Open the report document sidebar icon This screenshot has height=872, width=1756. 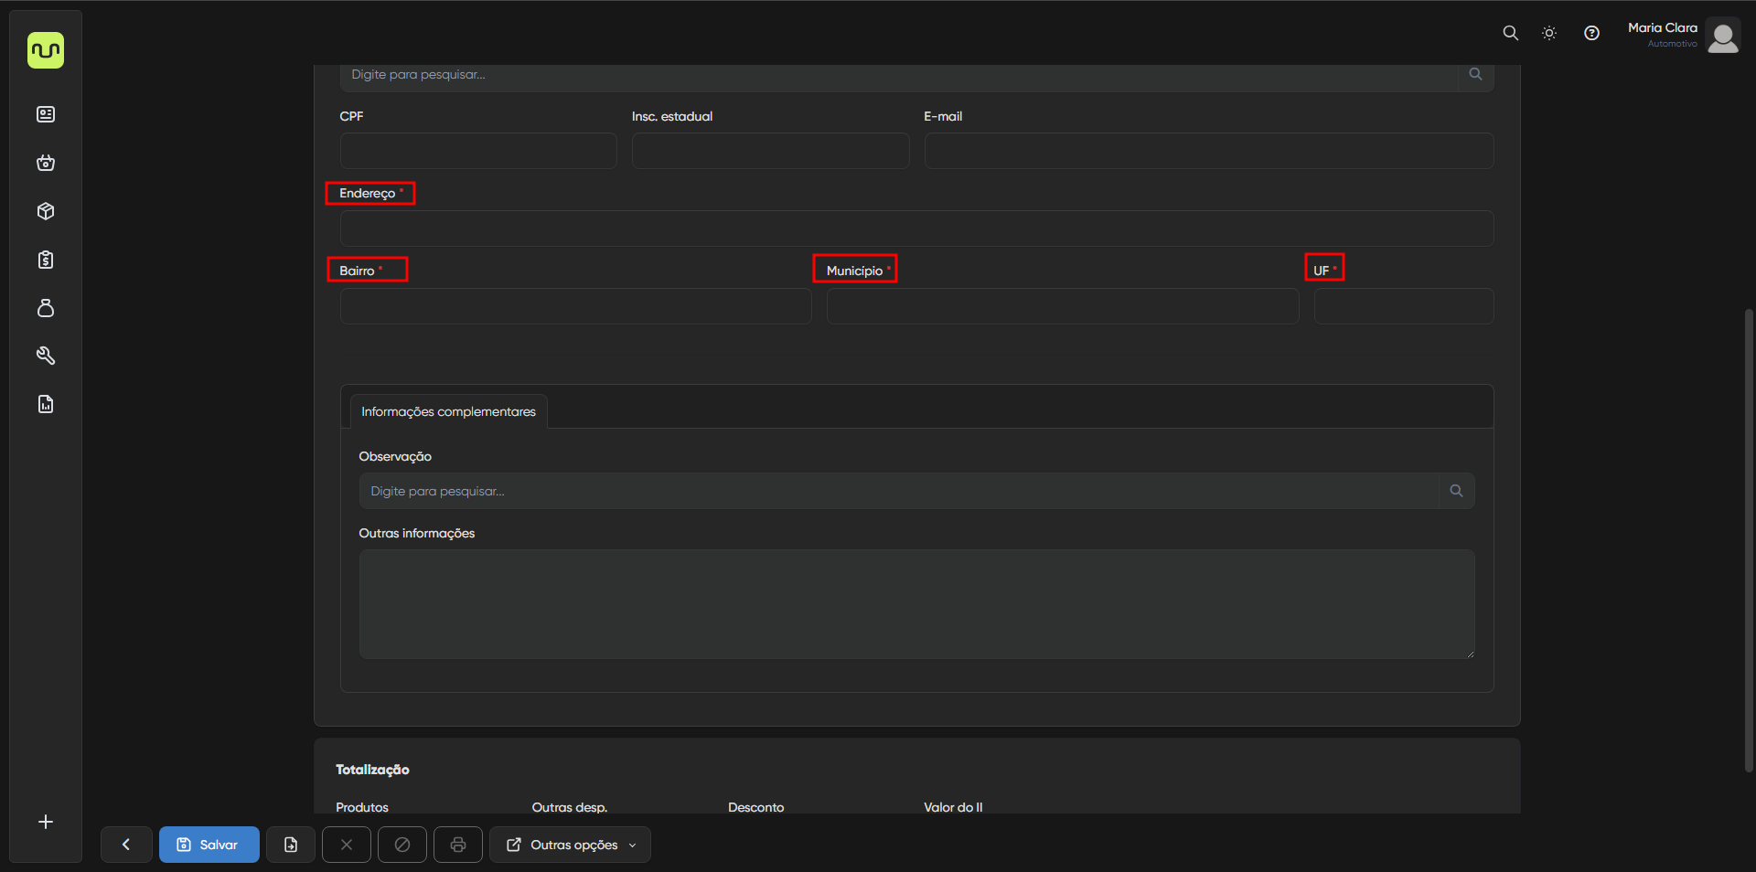(x=46, y=404)
